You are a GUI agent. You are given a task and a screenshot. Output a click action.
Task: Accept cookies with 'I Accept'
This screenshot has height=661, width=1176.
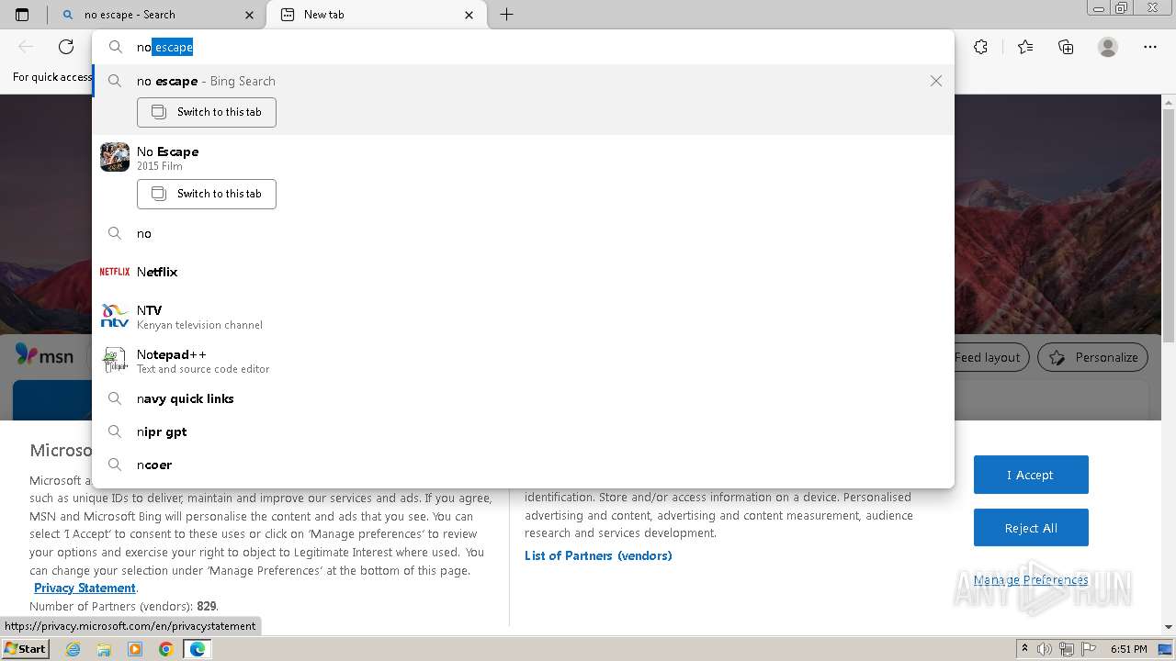(x=1031, y=475)
